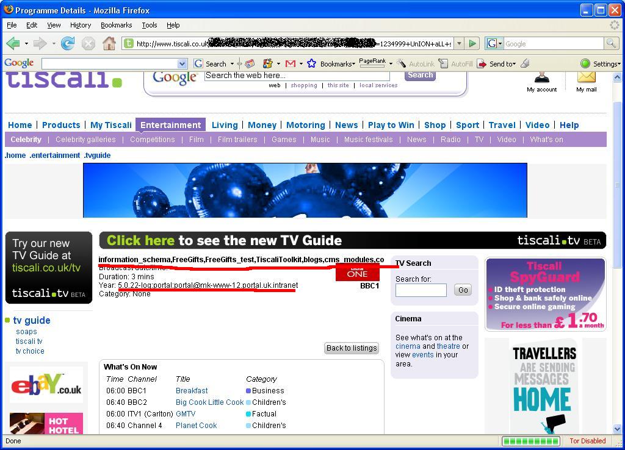
Task: Click the purple Search button on page
Action: click(420, 75)
